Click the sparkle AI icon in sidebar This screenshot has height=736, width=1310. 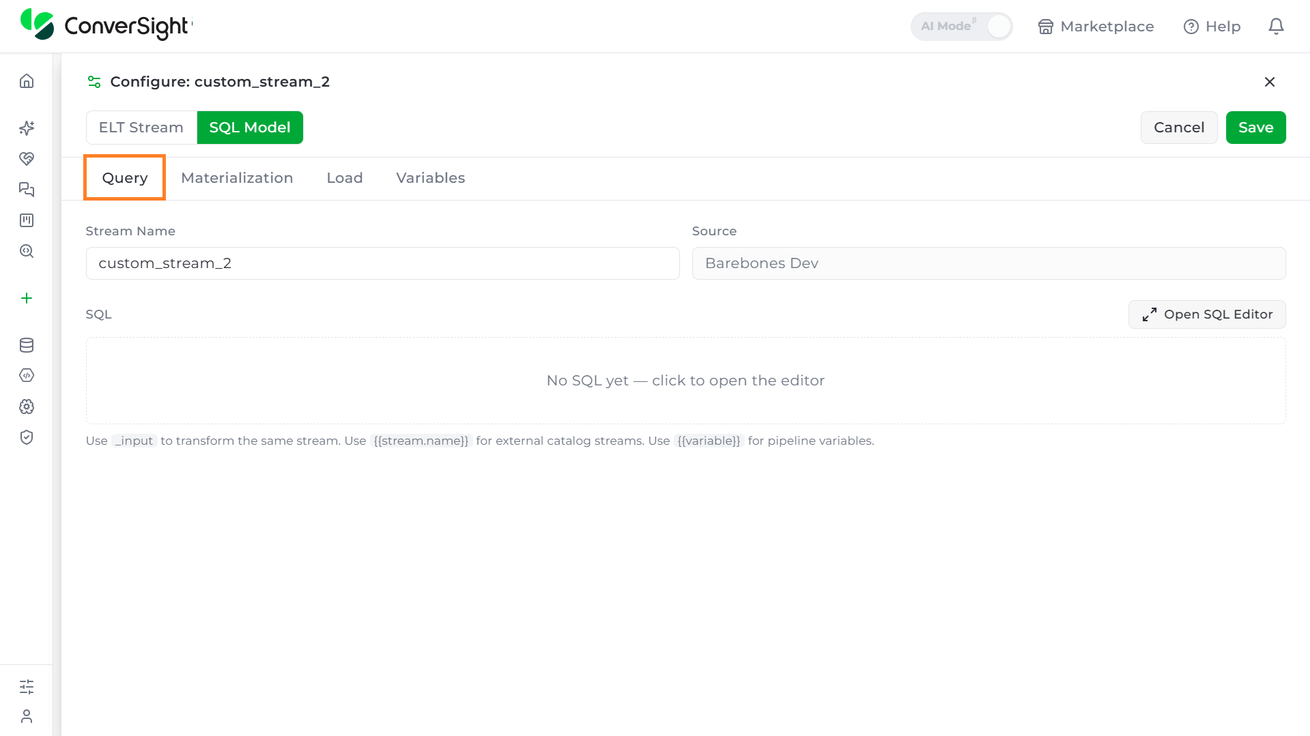coord(27,128)
